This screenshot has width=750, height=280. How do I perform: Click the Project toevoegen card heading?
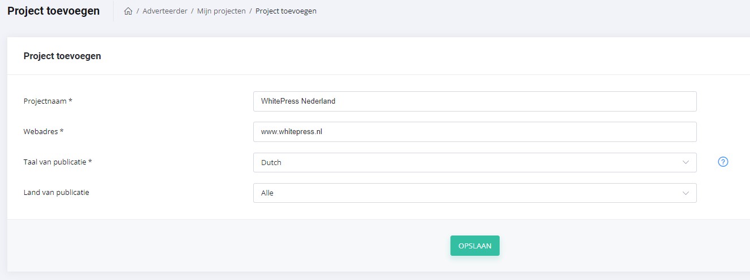click(x=62, y=56)
